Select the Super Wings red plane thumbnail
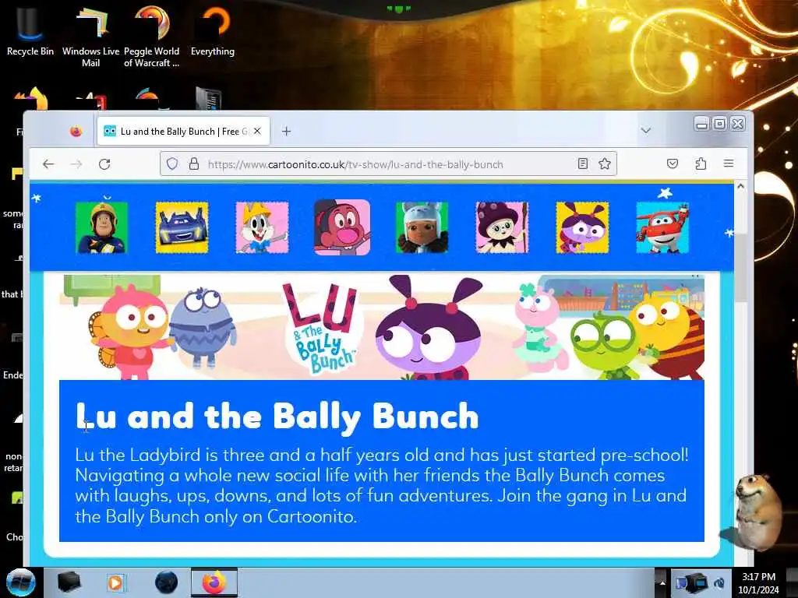This screenshot has width=798, height=598. (662, 227)
